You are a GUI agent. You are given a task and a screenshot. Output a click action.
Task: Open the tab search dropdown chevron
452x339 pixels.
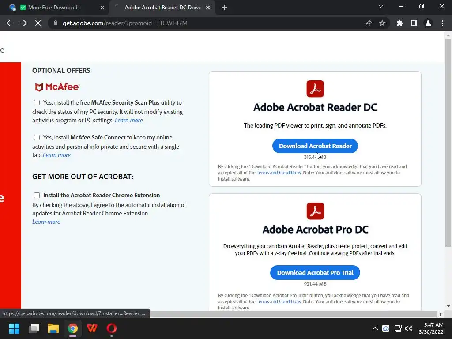point(381,6)
